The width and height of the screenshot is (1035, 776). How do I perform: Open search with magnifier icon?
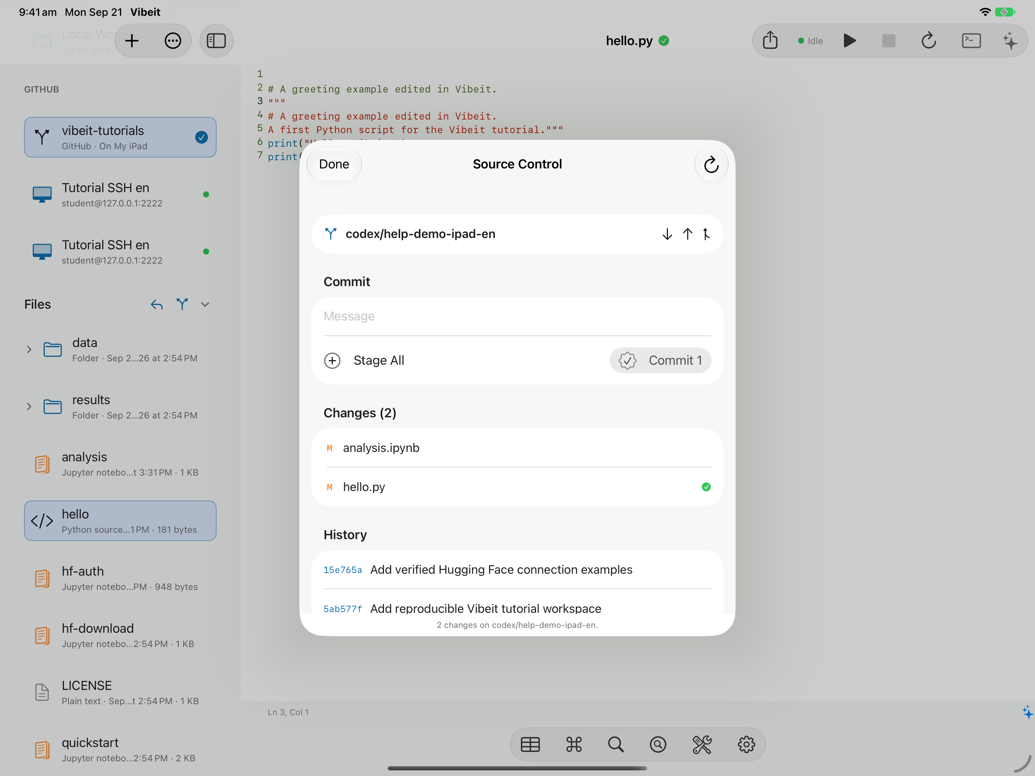click(x=616, y=744)
